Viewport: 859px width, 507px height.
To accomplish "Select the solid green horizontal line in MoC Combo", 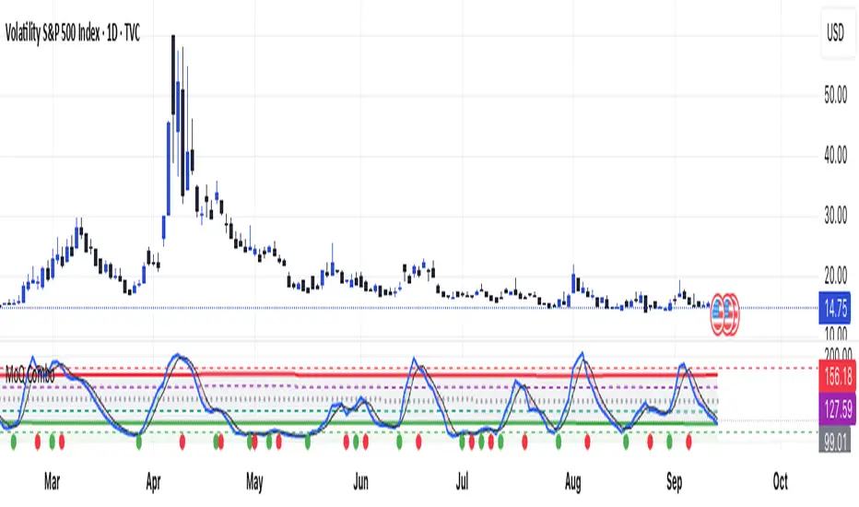I will click(x=359, y=422).
